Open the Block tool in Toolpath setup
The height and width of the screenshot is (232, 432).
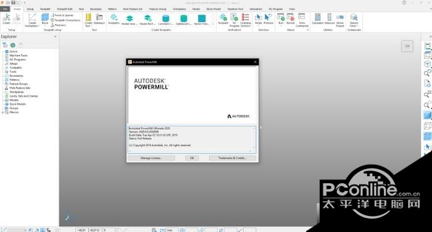45,19
